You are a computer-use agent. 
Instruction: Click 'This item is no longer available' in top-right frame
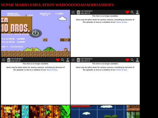point(105,16)
